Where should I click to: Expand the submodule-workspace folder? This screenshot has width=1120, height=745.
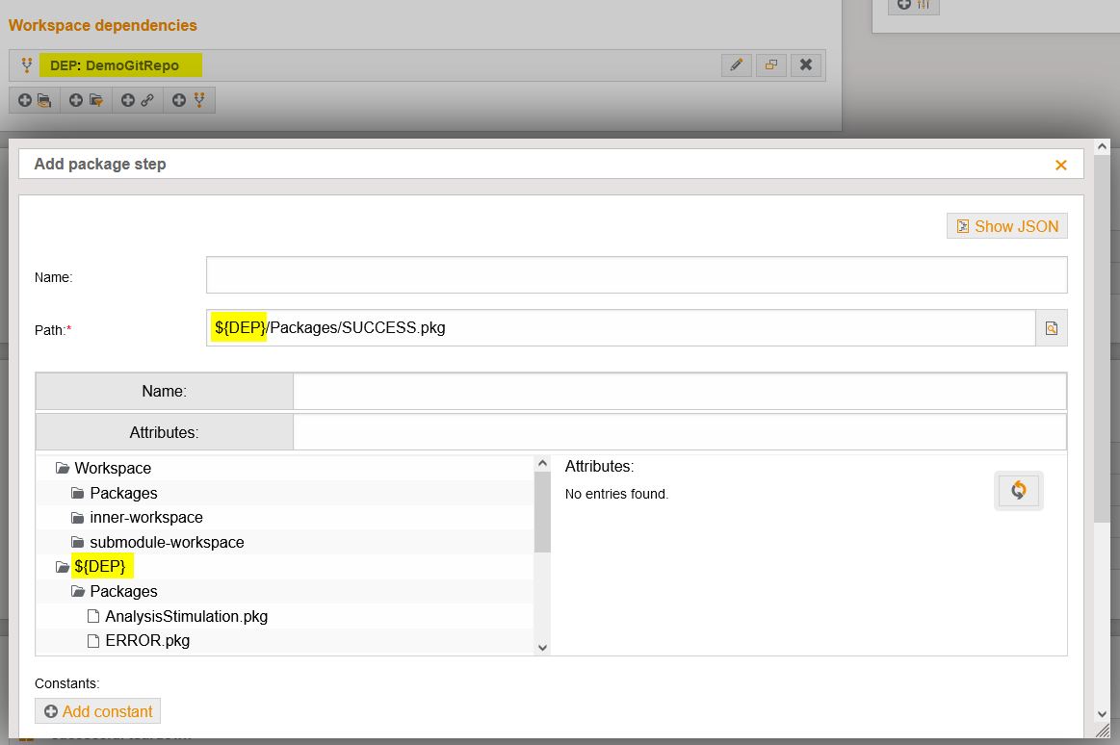pyautogui.click(x=77, y=542)
